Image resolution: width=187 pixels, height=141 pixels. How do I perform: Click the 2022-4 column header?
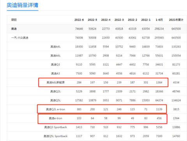tap(106, 20)
